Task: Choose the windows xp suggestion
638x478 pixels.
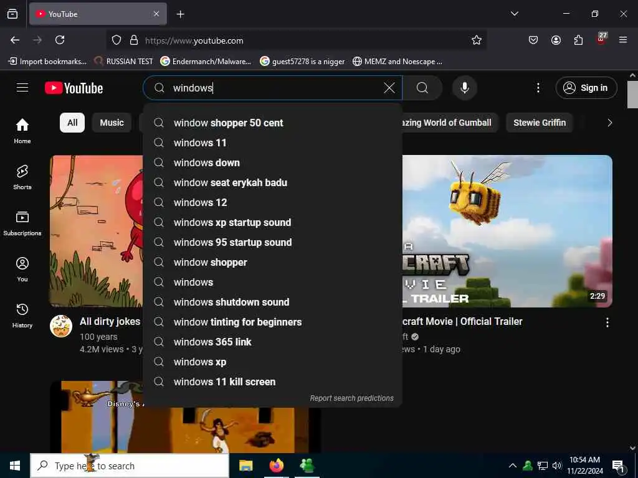Action: (x=273, y=362)
